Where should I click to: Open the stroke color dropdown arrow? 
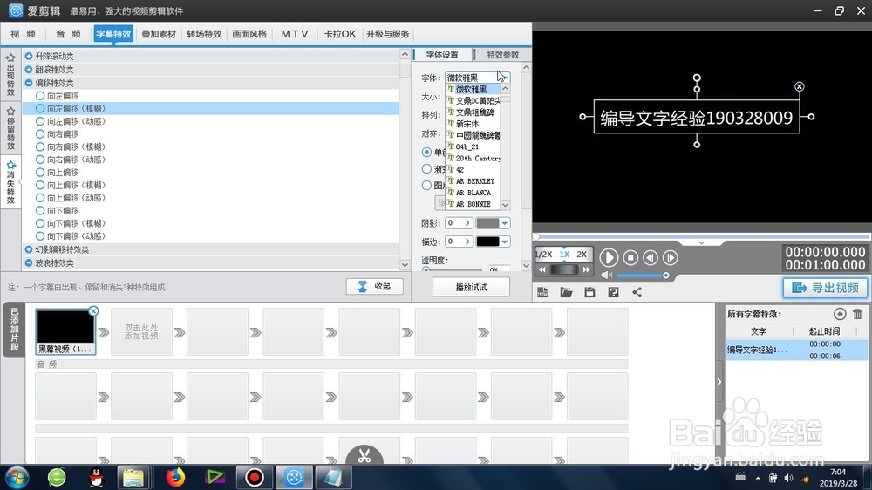click(504, 242)
